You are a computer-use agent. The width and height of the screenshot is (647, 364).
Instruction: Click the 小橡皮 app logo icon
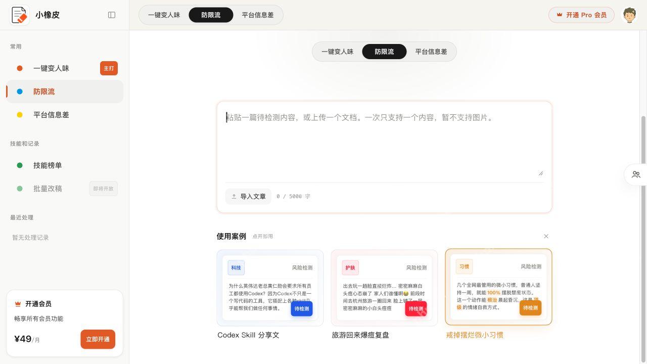[x=20, y=15]
